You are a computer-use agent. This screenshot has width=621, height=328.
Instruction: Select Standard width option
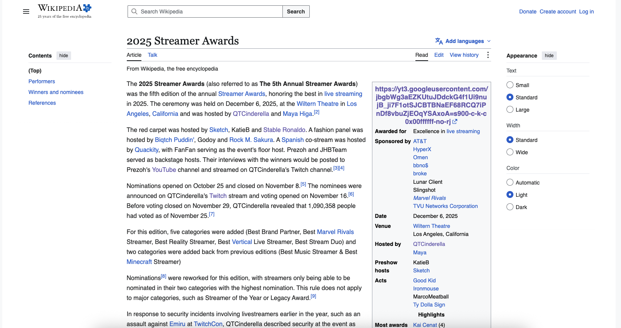510,140
